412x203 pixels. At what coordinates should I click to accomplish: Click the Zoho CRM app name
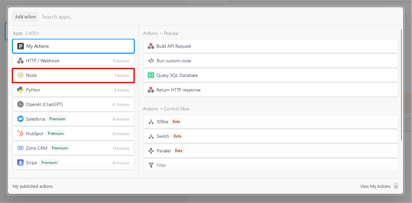click(x=37, y=148)
